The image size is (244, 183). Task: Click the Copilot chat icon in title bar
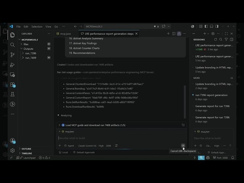164,26
